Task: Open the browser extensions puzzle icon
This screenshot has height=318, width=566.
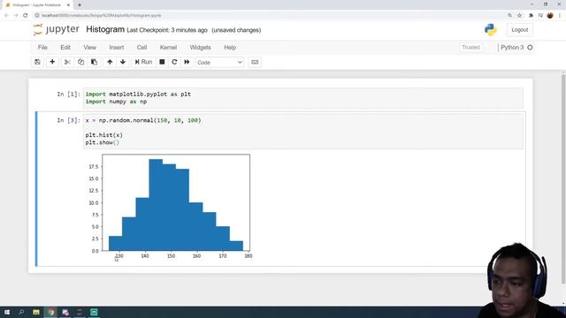Action: click(x=531, y=16)
